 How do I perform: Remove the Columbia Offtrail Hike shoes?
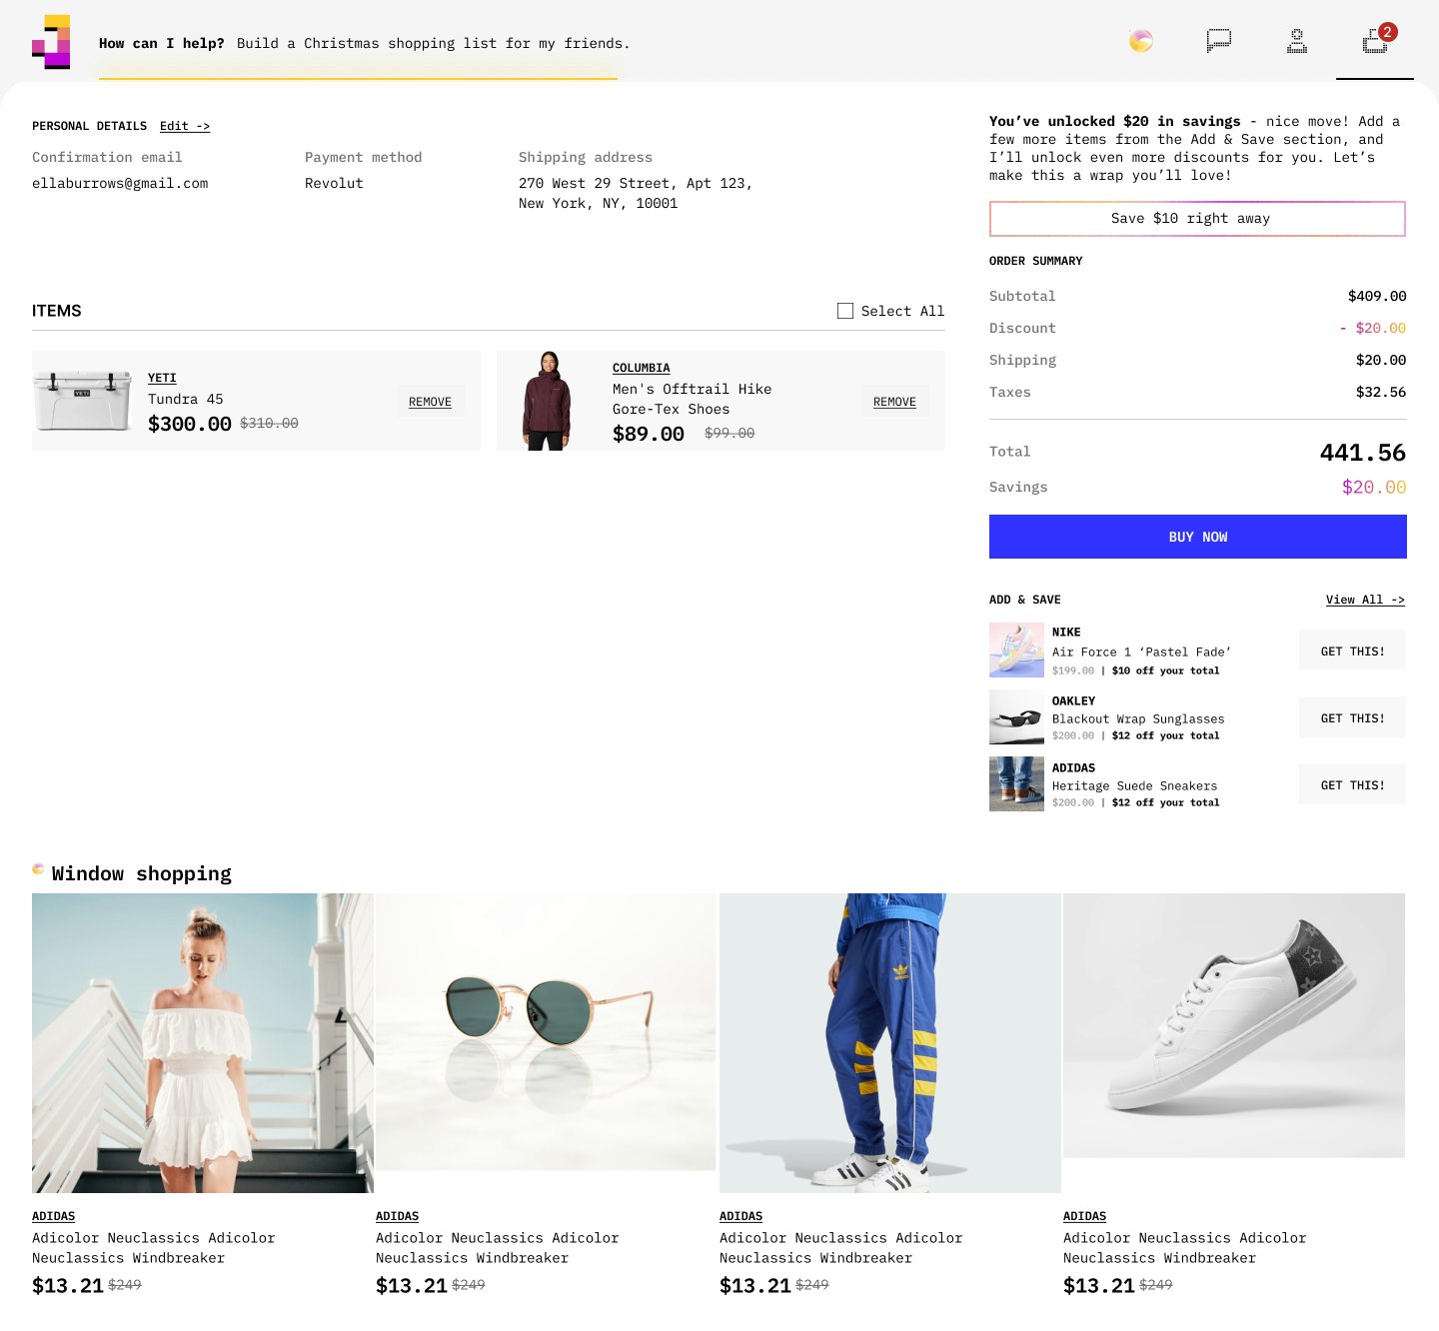pos(894,402)
